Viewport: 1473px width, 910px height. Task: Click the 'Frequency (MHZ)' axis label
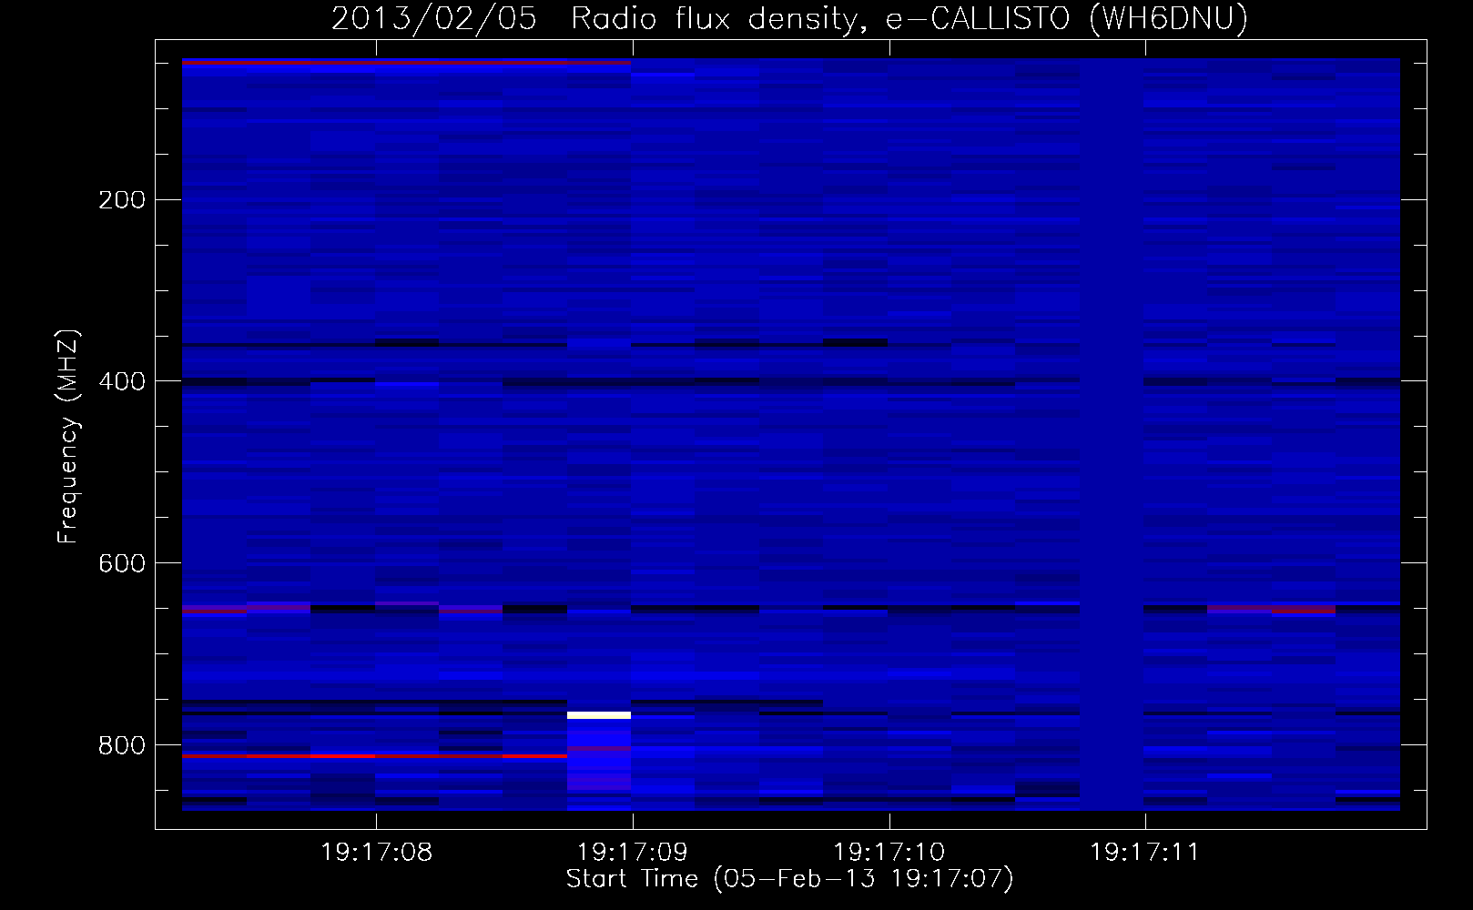click(x=68, y=437)
